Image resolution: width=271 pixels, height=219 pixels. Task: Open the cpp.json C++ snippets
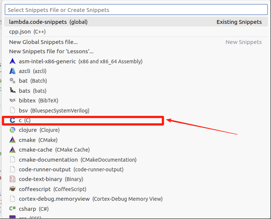(x=136, y=32)
